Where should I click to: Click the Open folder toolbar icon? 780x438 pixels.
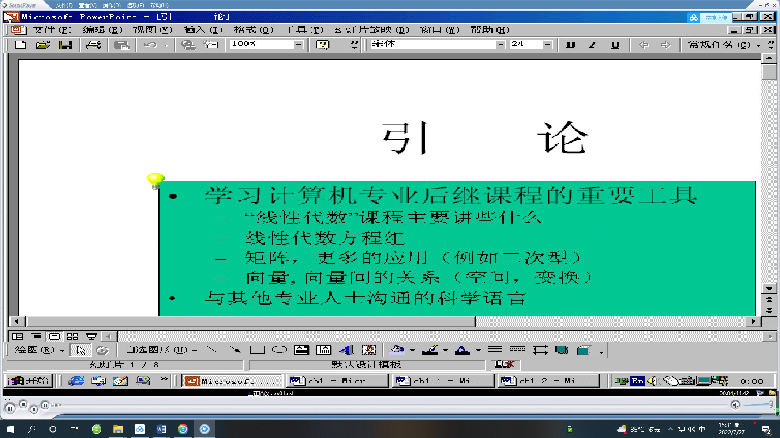pos(43,45)
